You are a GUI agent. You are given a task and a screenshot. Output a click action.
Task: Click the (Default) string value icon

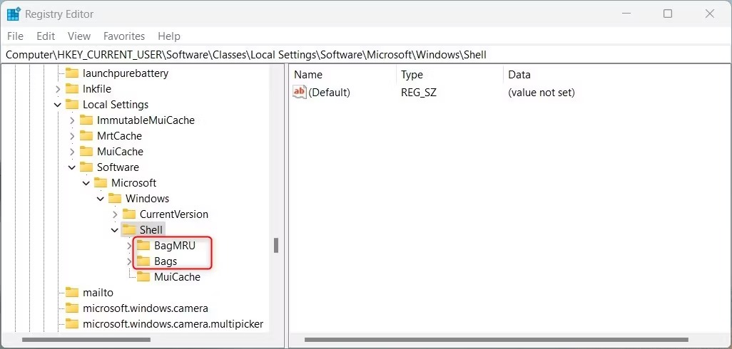click(x=299, y=93)
